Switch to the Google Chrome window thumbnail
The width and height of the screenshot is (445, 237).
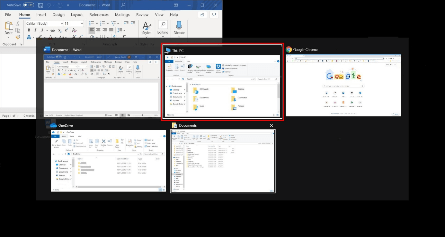[343, 85]
